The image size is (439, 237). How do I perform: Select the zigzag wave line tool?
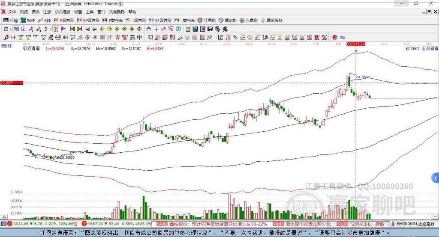(187, 38)
